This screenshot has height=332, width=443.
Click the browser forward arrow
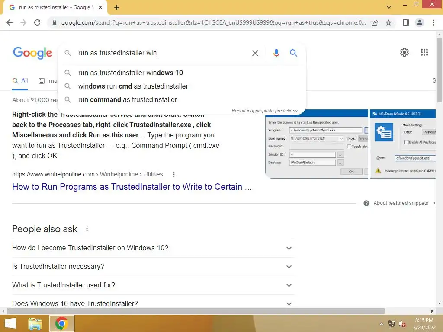point(23,22)
